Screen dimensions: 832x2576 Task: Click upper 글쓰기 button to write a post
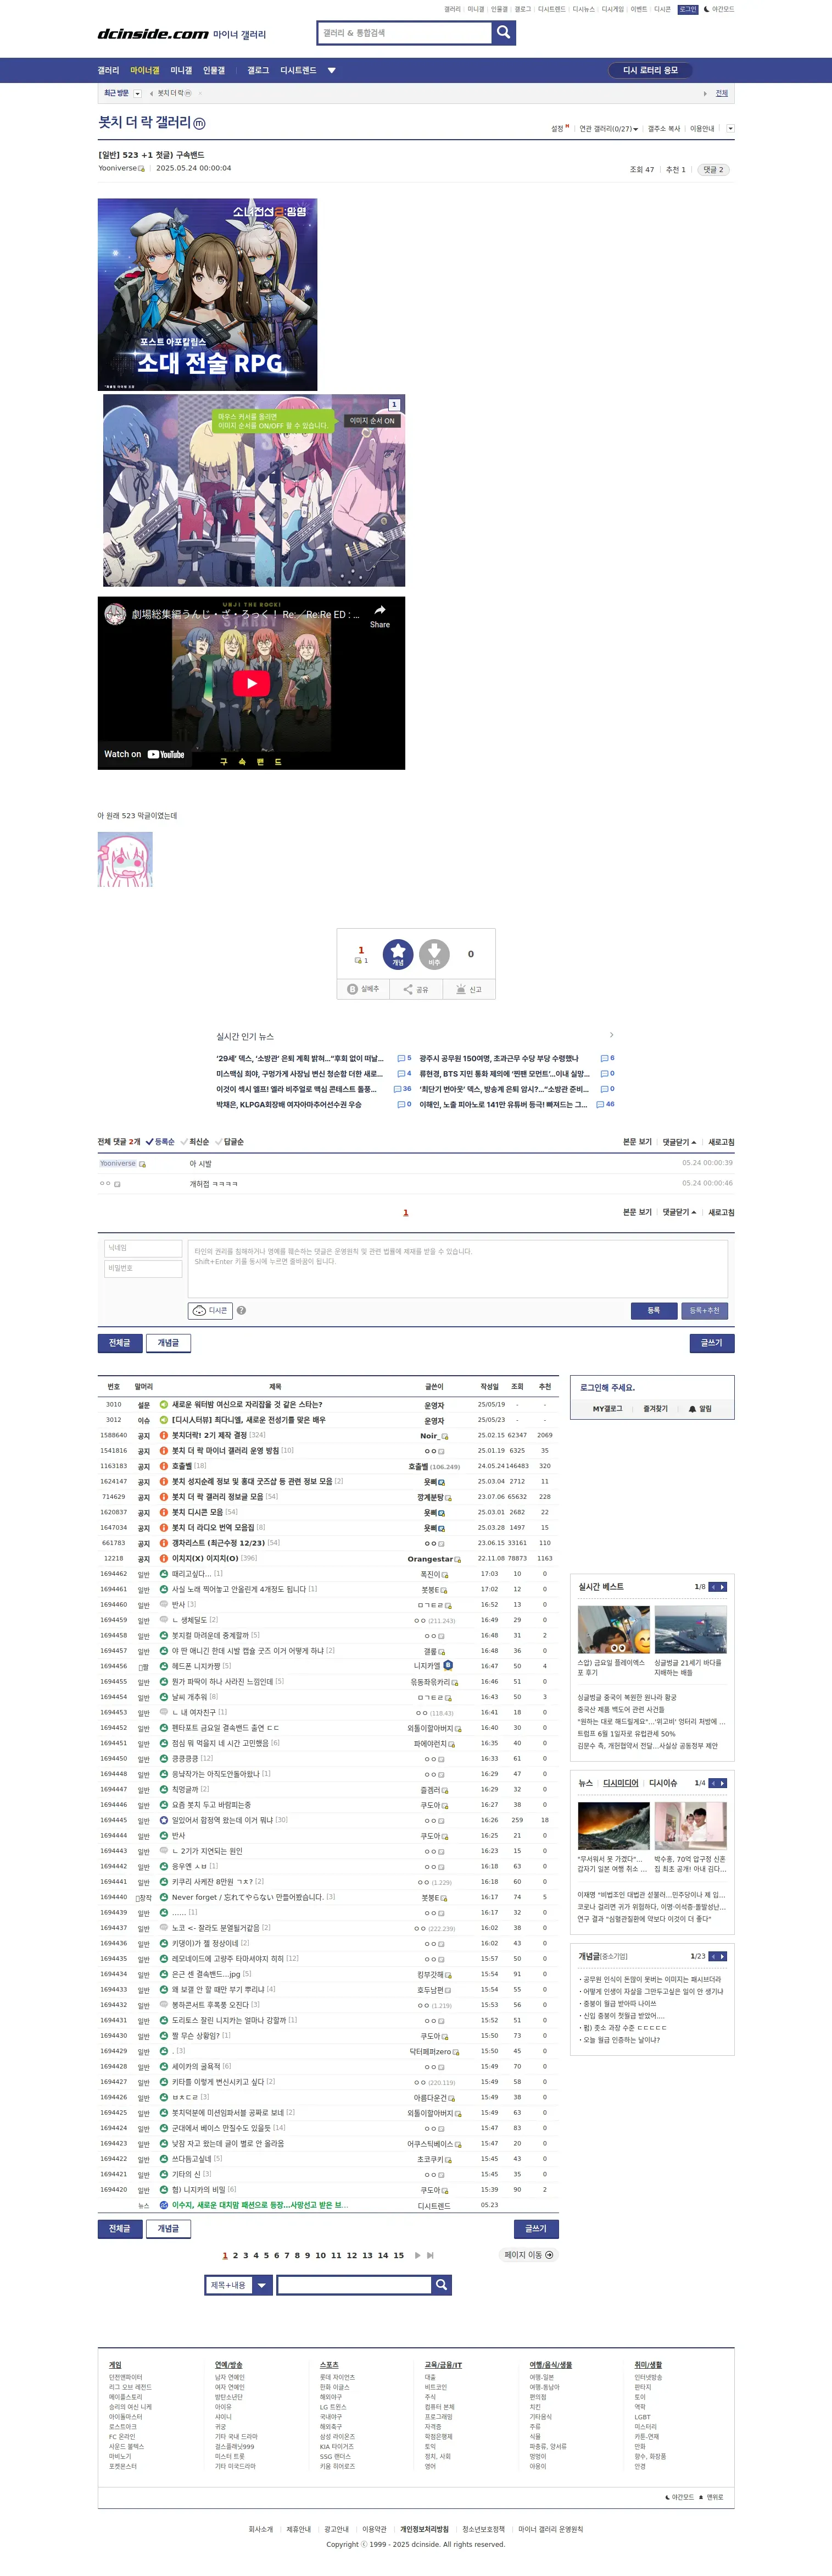(x=711, y=1343)
